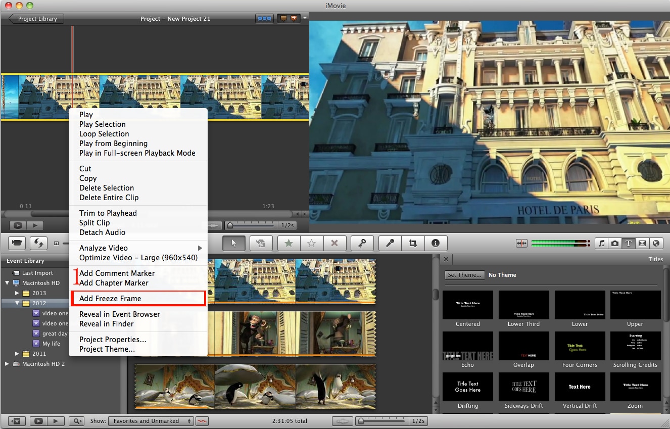Open the project header dropdown triangle
This screenshot has width=670, height=429.
pos(306,19)
